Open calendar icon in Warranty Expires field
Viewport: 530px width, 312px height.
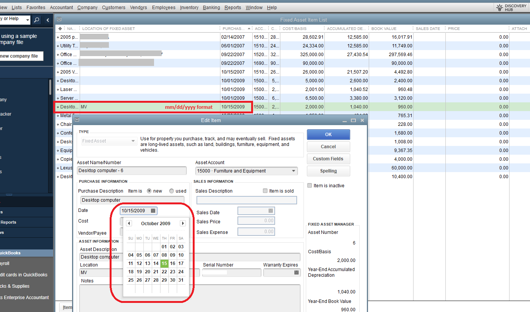296,273
